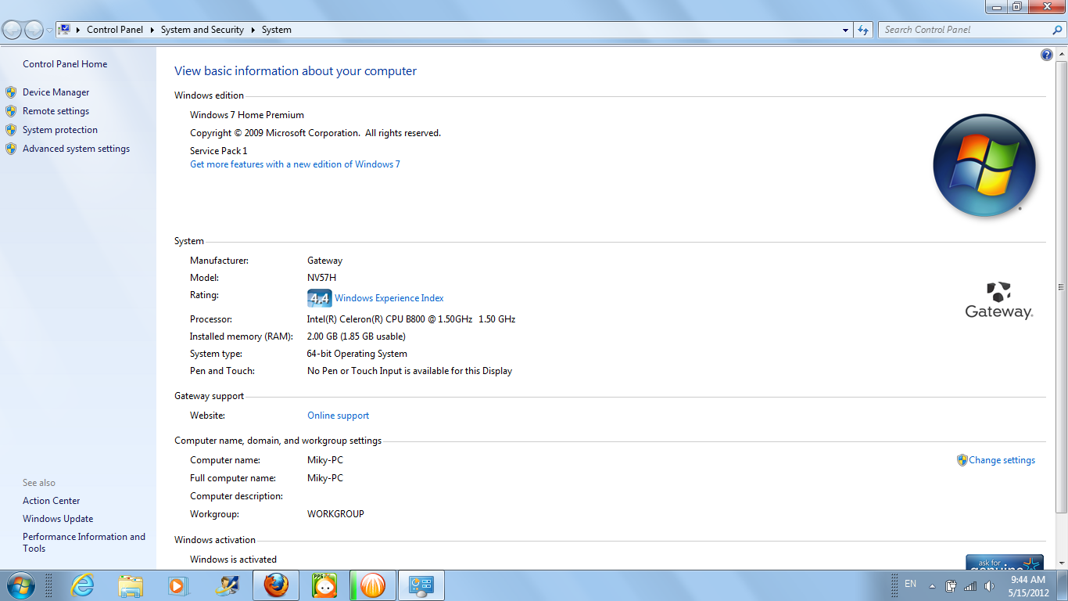The image size is (1068, 601).
Task: Open Windows Update under See also
Action: [58, 519]
